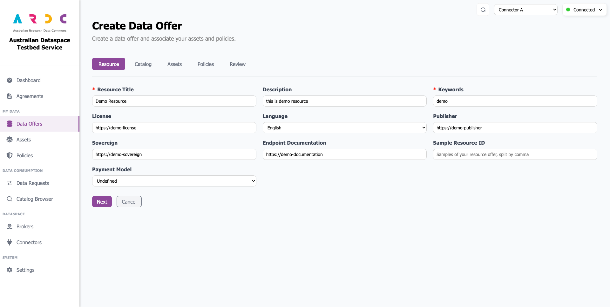Click the Connectors plug icon
Viewport: 610px width, 307px height.
[10, 242]
